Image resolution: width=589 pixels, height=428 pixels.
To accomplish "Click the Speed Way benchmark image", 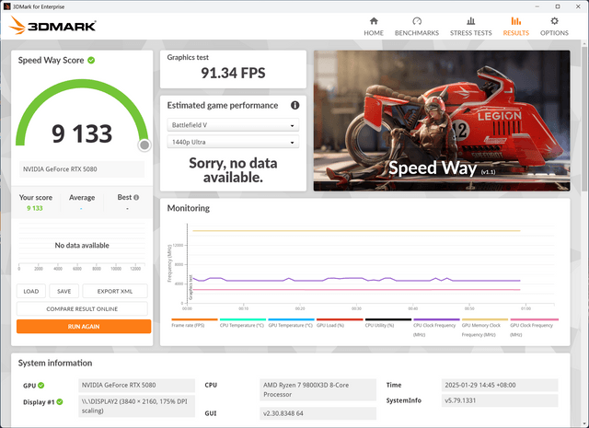I will pos(442,121).
